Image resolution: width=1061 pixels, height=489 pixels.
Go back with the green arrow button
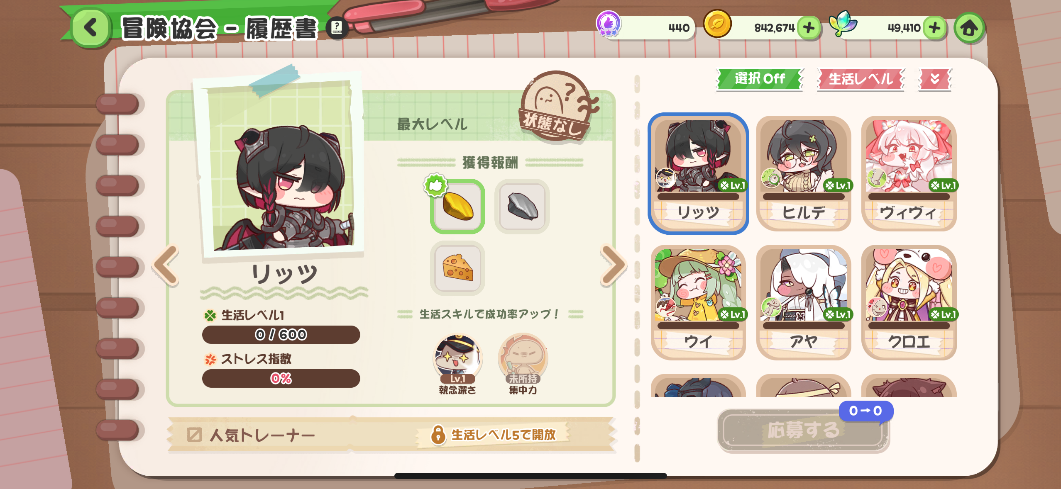(x=90, y=28)
